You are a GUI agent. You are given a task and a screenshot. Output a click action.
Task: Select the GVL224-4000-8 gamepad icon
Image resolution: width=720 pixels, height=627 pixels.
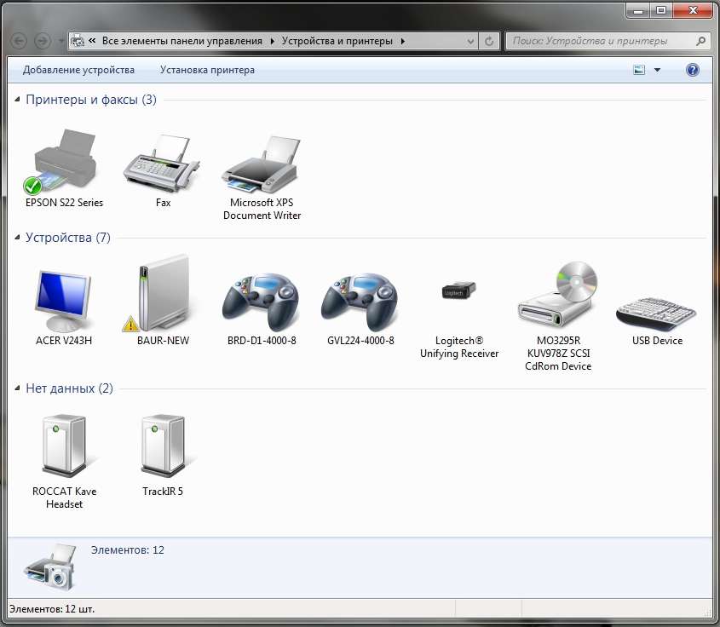[x=360, y=302]
